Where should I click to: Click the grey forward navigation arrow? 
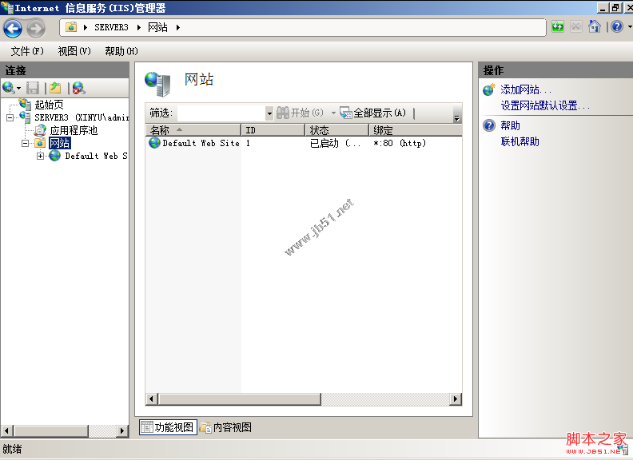(x=36, y=28)
